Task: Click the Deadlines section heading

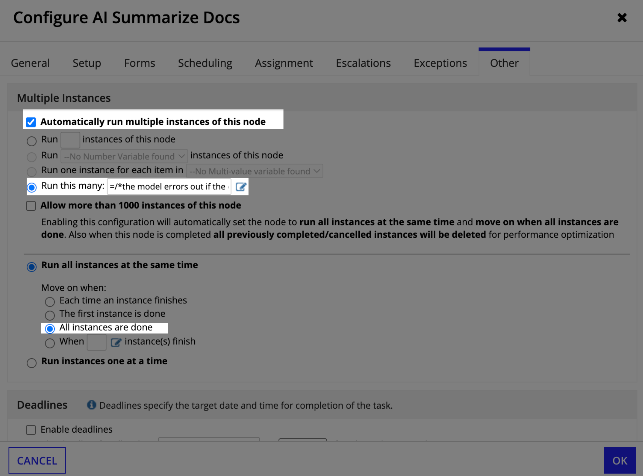Action: (x=42, y=405)
